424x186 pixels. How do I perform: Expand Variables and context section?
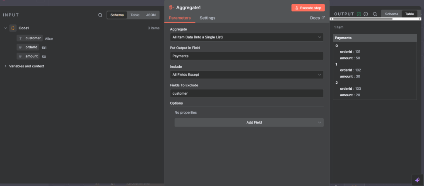click(x=26, y=66)
